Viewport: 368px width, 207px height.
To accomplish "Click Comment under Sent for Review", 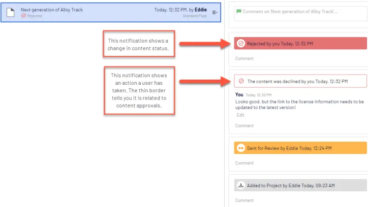I will click(x=244, y=163).
